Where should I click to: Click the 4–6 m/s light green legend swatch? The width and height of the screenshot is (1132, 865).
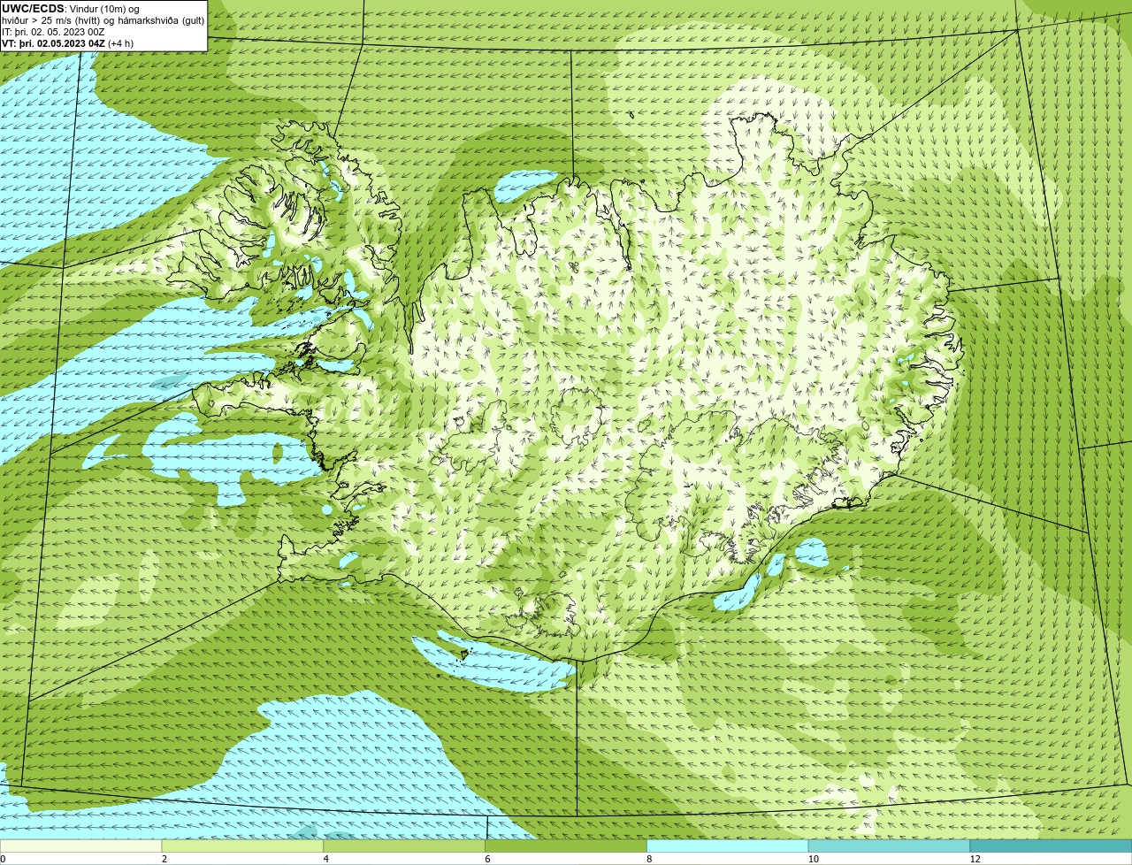tap(405, 846)
